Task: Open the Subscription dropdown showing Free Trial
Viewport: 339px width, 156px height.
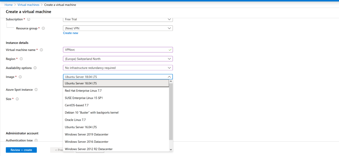Action: [x=118, y=19]
